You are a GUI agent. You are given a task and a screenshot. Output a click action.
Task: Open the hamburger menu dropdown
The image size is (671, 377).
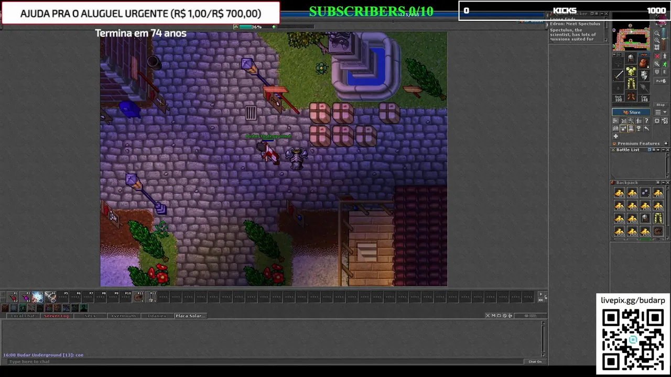(x=661, y=112)
